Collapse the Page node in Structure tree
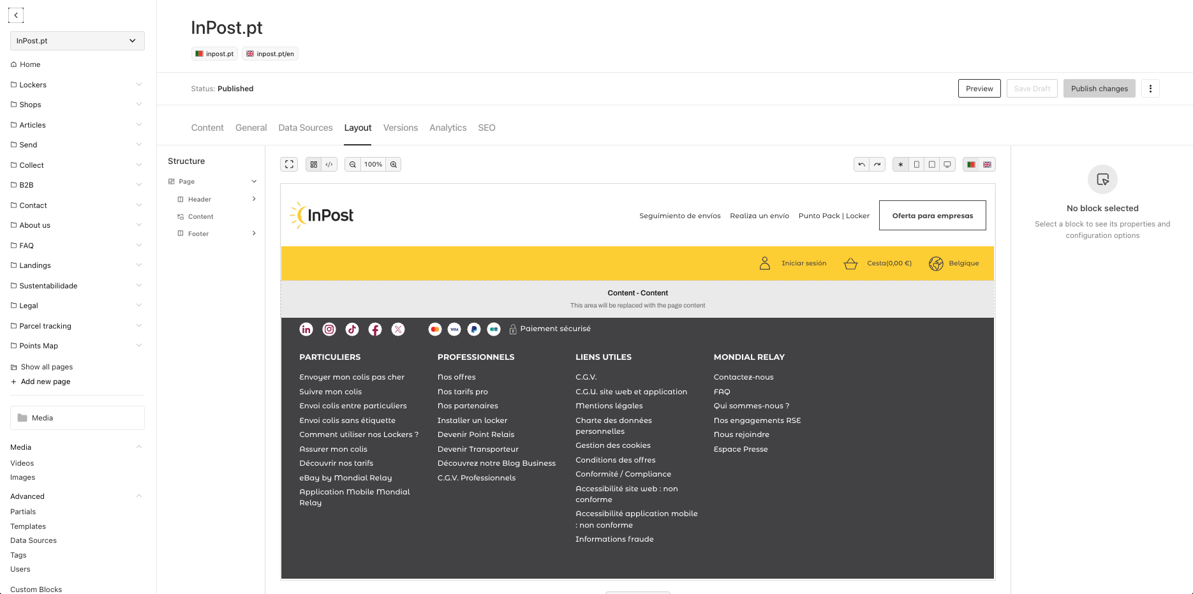1193x594 pixels. [x=254, y=181]
